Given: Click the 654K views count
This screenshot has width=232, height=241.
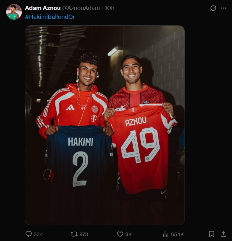Looking at the screenshot, I should 177,234.
